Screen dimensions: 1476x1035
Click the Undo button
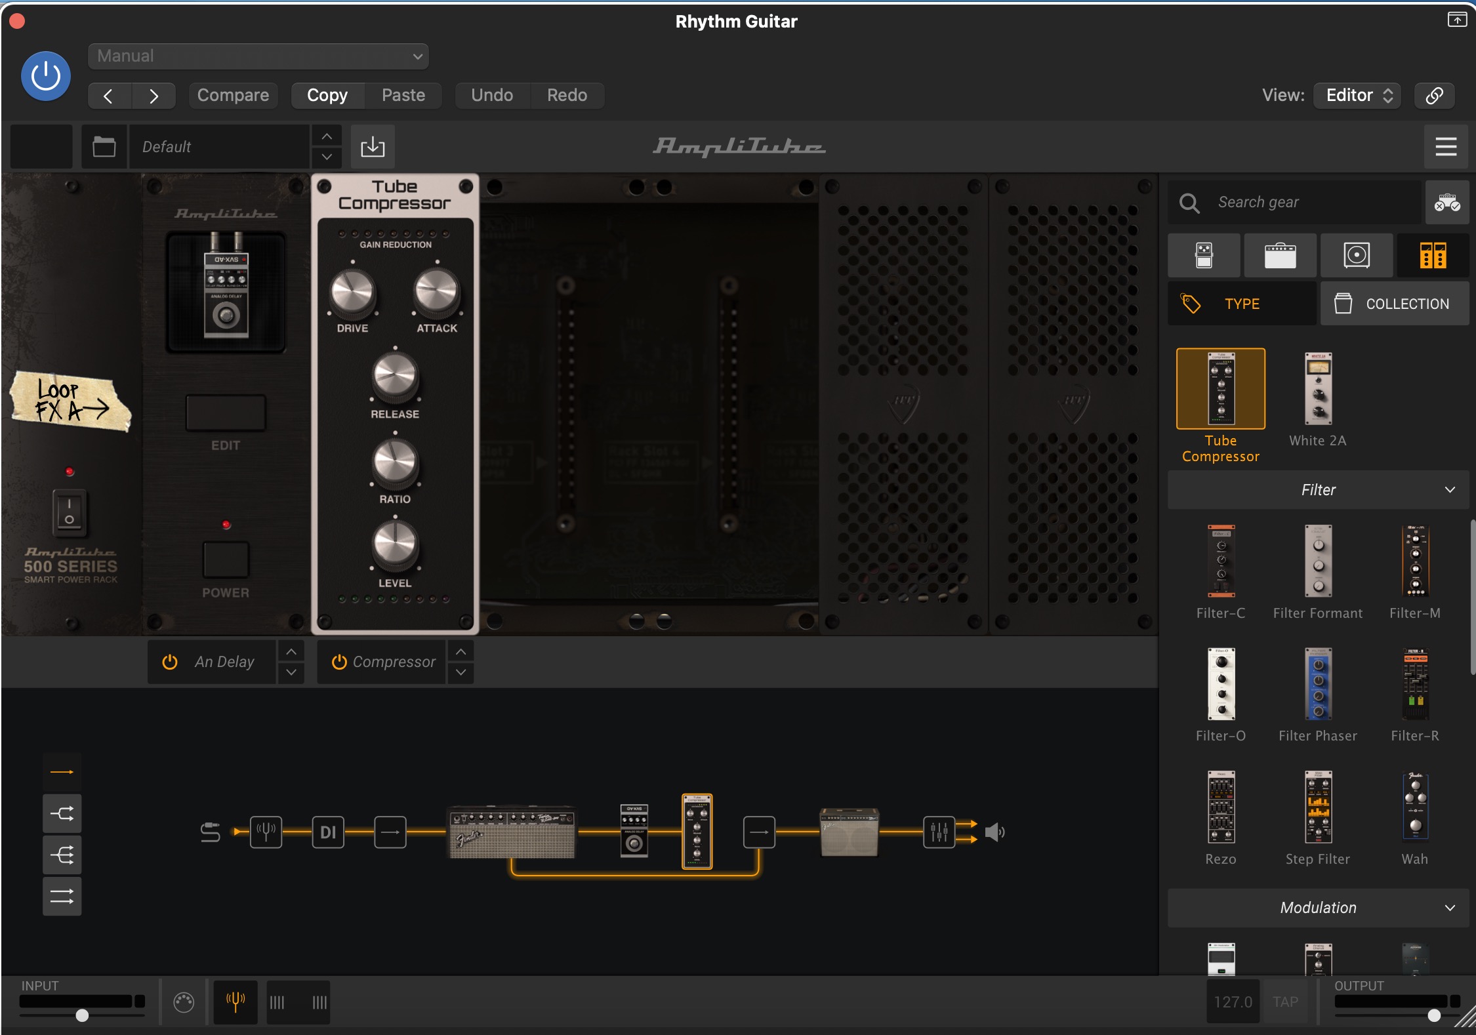[x=492, y=96]
